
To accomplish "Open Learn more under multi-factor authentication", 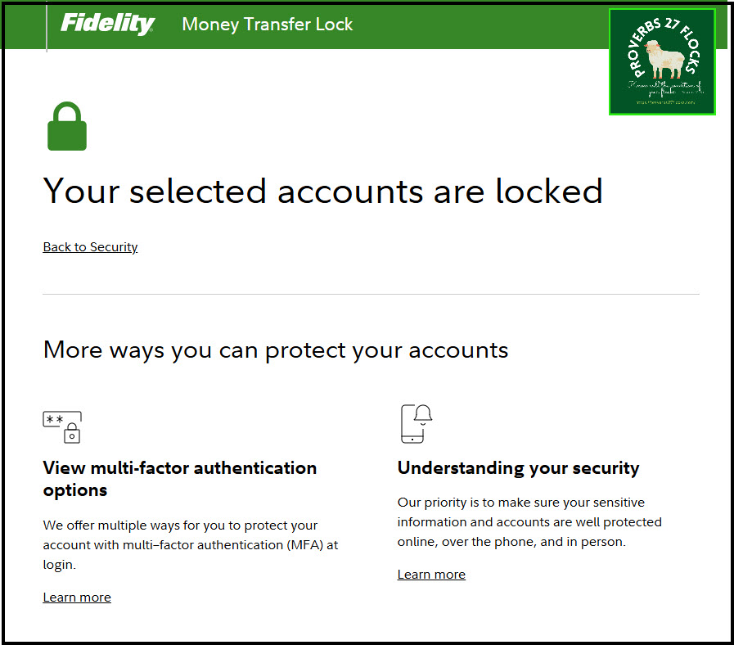I will (77, 598).
